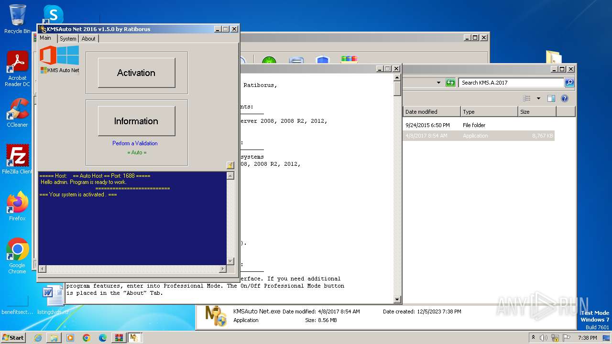612x344 pixels.
Task: Open Recycle Bin desktop icon
Action: pyautogui.click(x=17, y=19)
